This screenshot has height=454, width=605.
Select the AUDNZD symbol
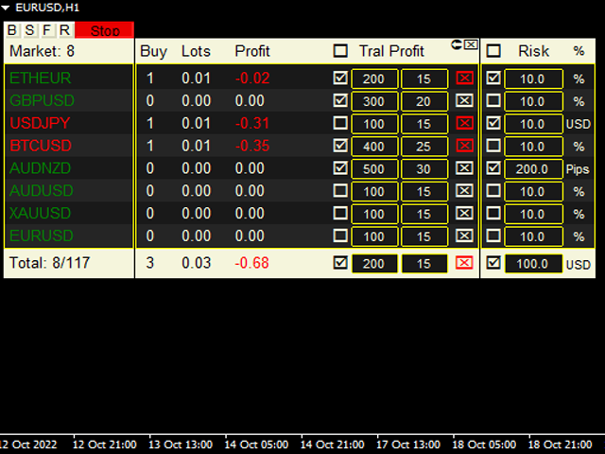tap(40, 168)
